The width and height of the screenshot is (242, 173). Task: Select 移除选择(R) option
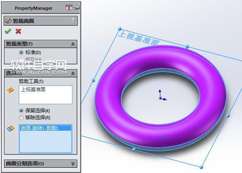point(21,118)
